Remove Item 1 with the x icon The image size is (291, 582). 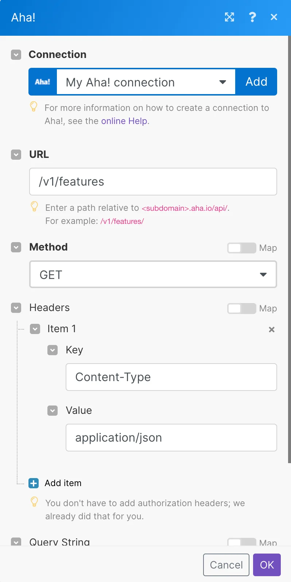tap(272, 330)
